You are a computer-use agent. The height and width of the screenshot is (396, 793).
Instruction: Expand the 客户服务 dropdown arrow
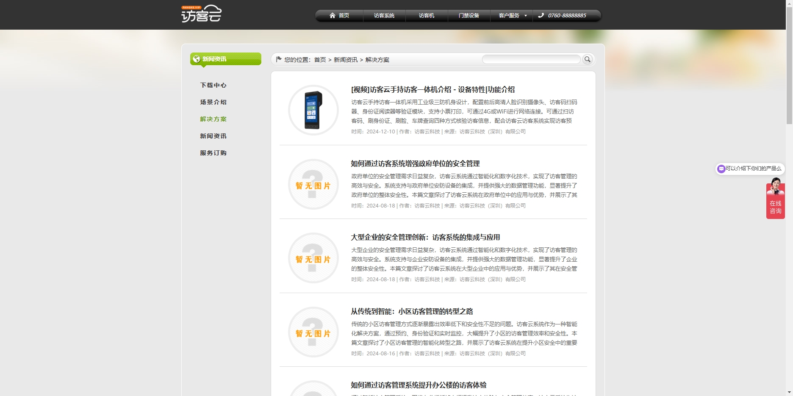click(x=526, y=16)
